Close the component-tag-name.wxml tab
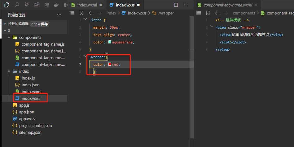Screen dimensions: 294x147 256,5
